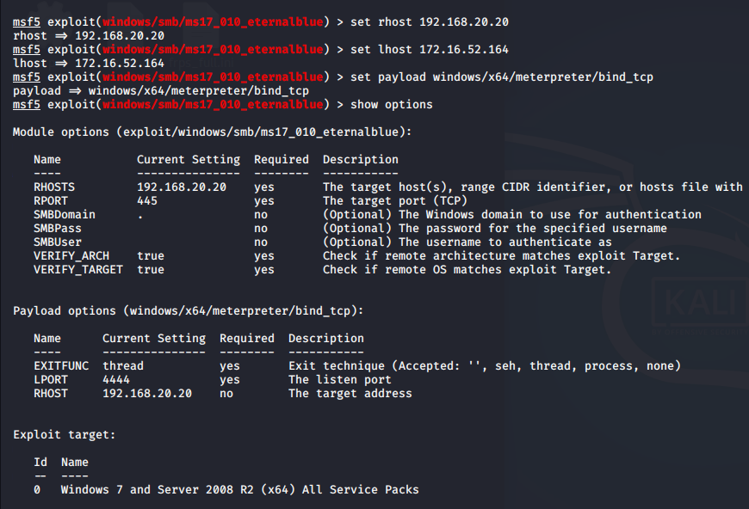Click the RPORT value 445
The width and height of the screenshot is (749, 509).
pyautogui.click(x=147, y=201)
